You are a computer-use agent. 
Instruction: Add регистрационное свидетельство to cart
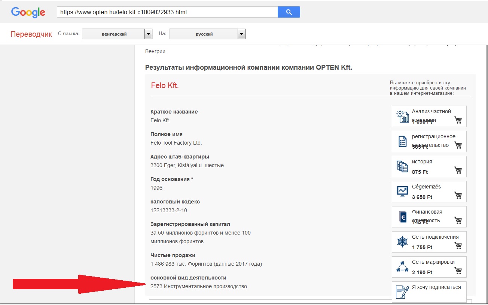458,145
